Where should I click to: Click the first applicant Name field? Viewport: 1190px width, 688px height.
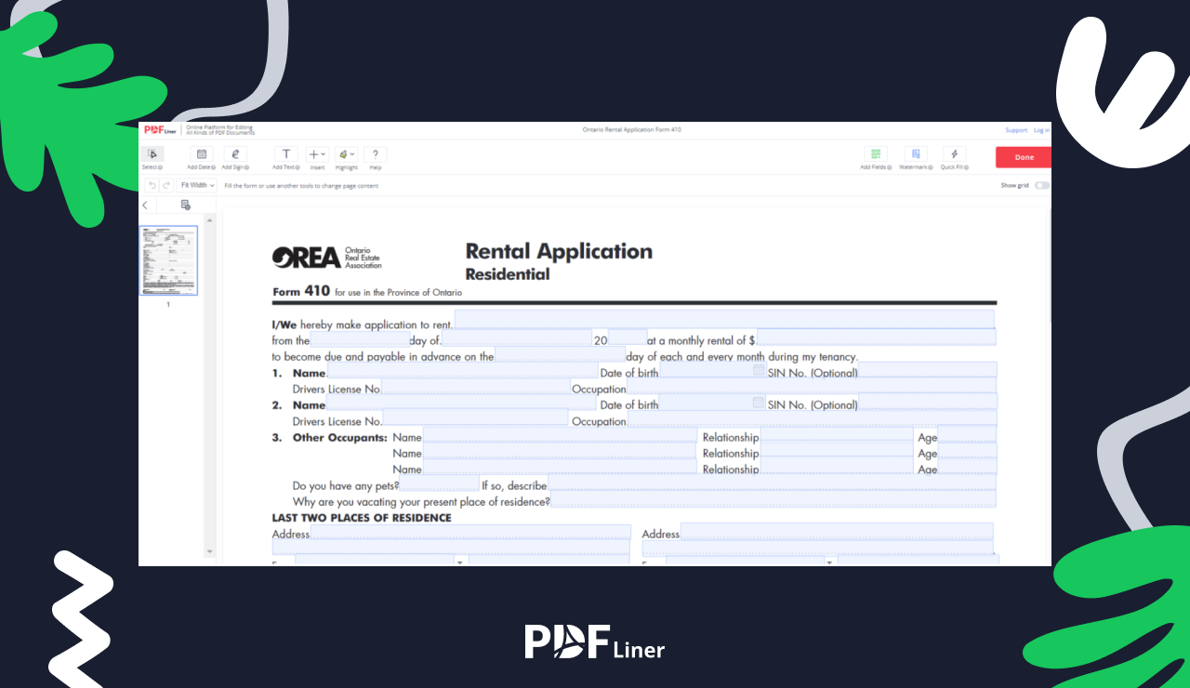(462, 370)
